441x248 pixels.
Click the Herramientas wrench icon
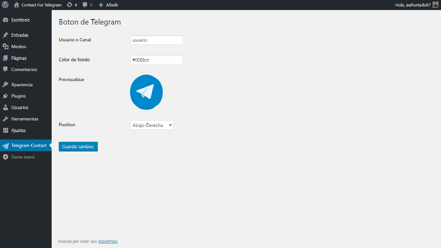tap(5, 119)
